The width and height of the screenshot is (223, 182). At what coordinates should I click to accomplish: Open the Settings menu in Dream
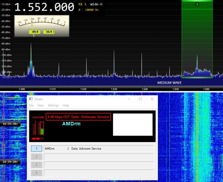click(53, 105)
